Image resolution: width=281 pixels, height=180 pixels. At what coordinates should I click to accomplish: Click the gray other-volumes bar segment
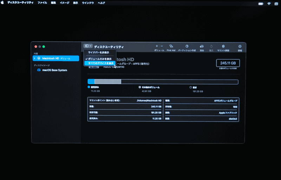[108, 82]
